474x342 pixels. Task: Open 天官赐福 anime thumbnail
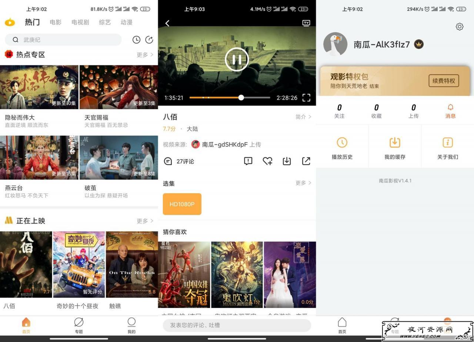[119, 87]
